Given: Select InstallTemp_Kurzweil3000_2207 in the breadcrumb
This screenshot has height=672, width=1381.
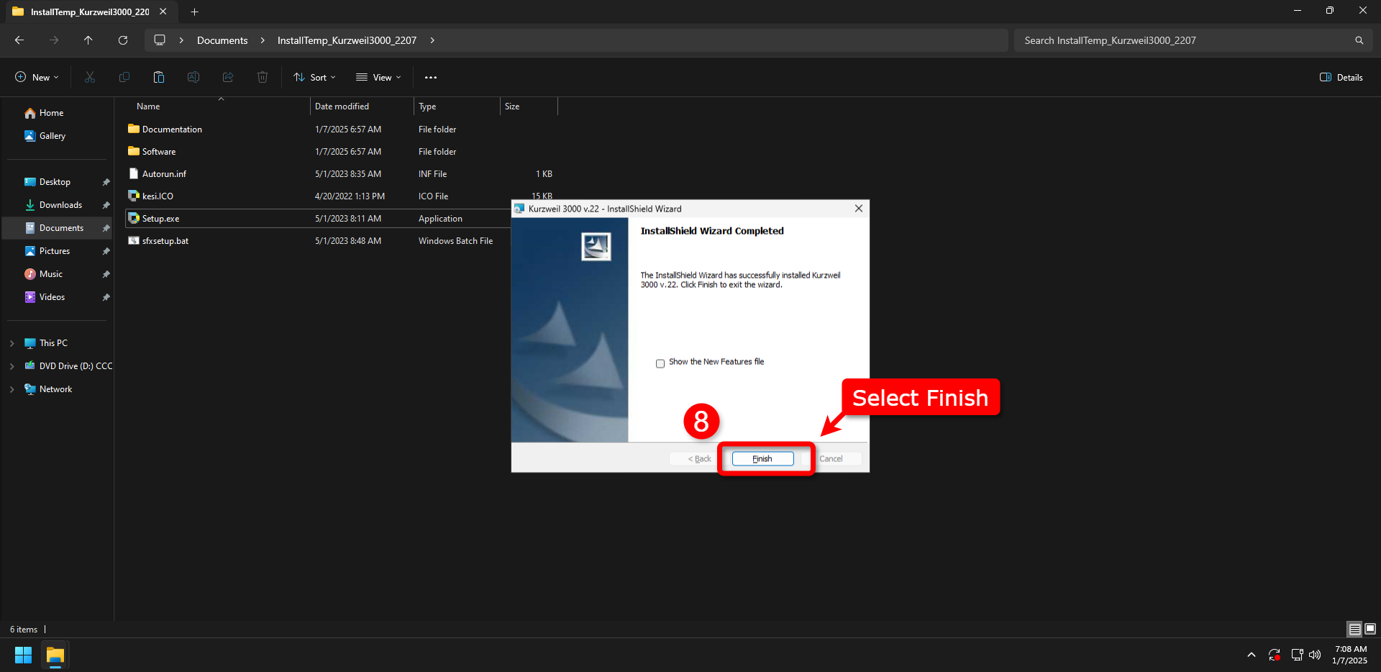Looking at the screenshot, I should [x=347, y=40].
